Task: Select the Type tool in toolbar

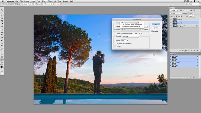Action: click(2, 51)
